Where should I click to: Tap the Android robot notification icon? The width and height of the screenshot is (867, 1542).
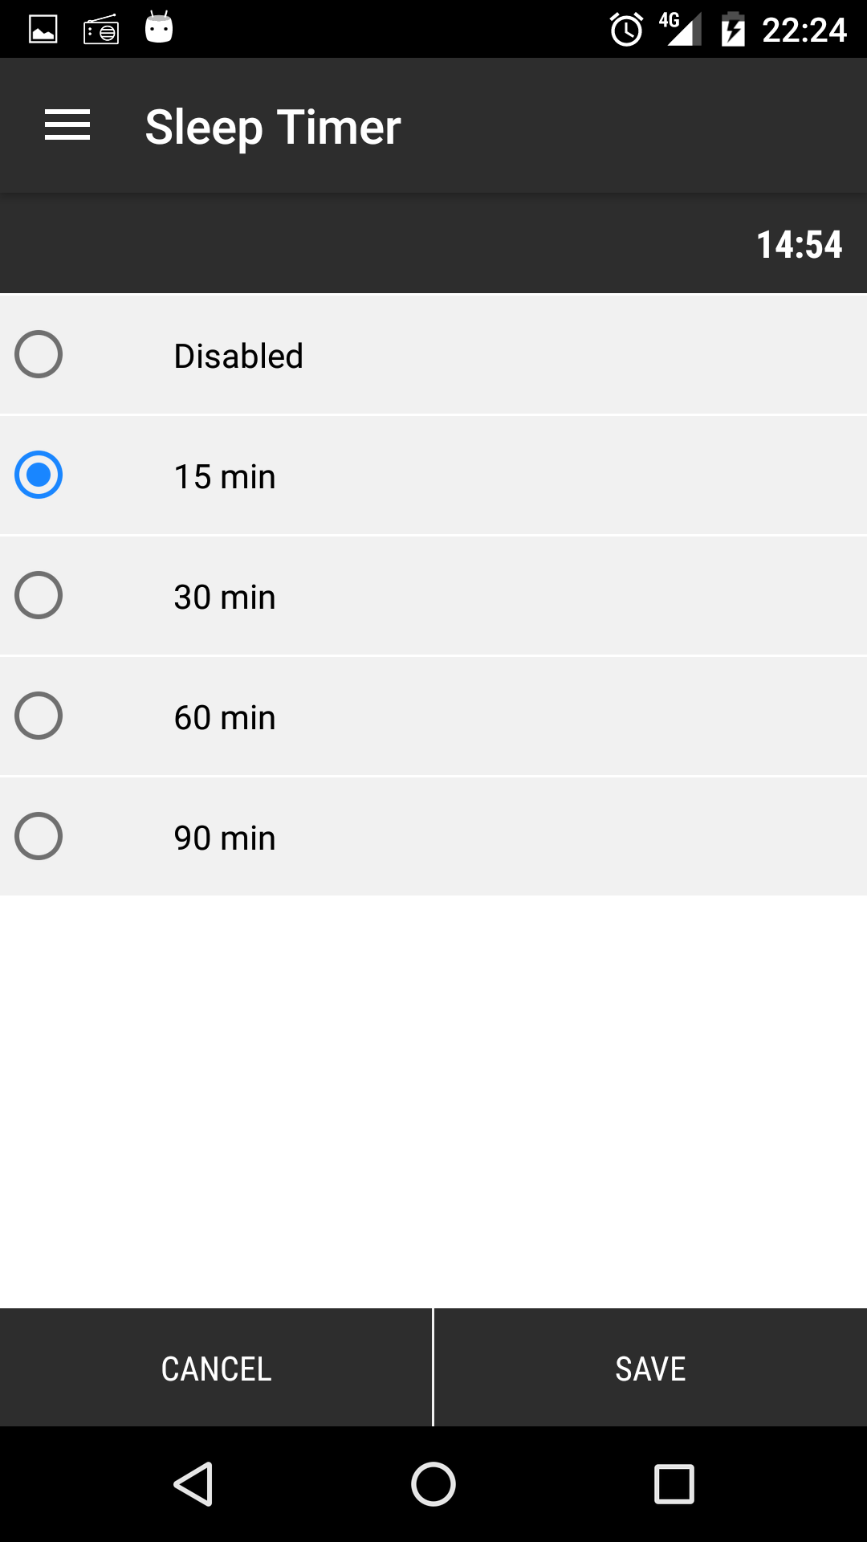pyautogui.click(x=159, y=27)
